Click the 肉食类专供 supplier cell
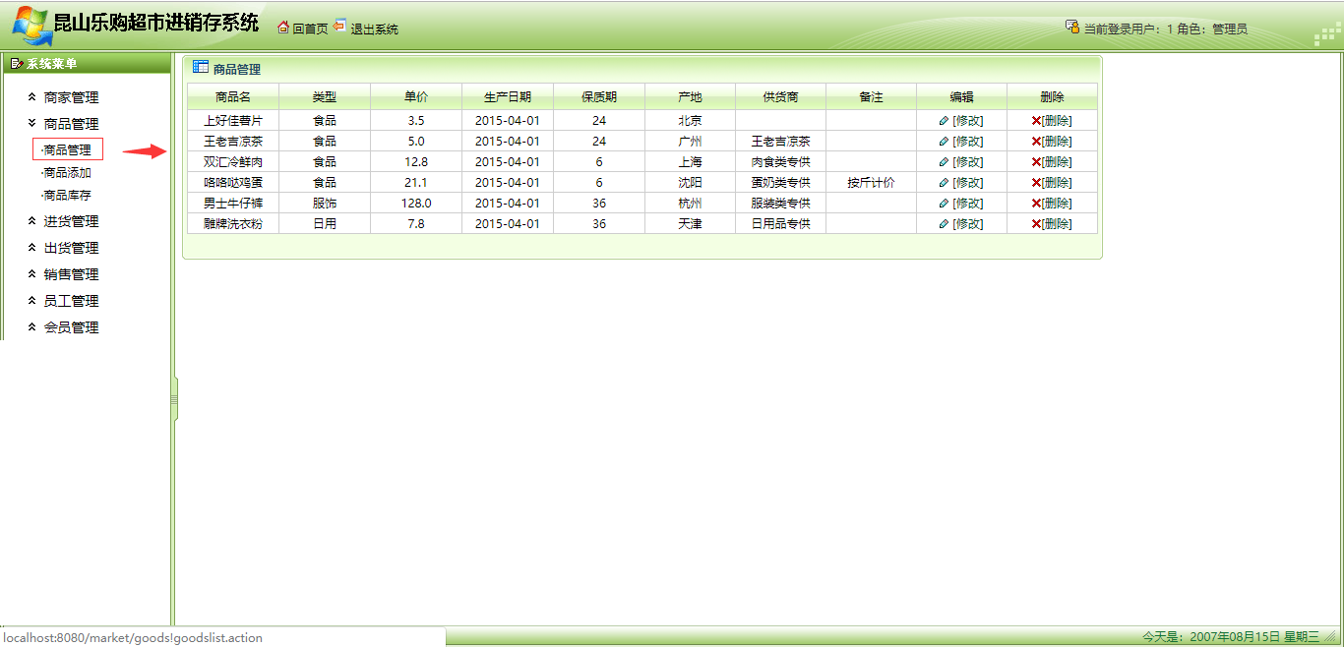 (x=780, y=161)
